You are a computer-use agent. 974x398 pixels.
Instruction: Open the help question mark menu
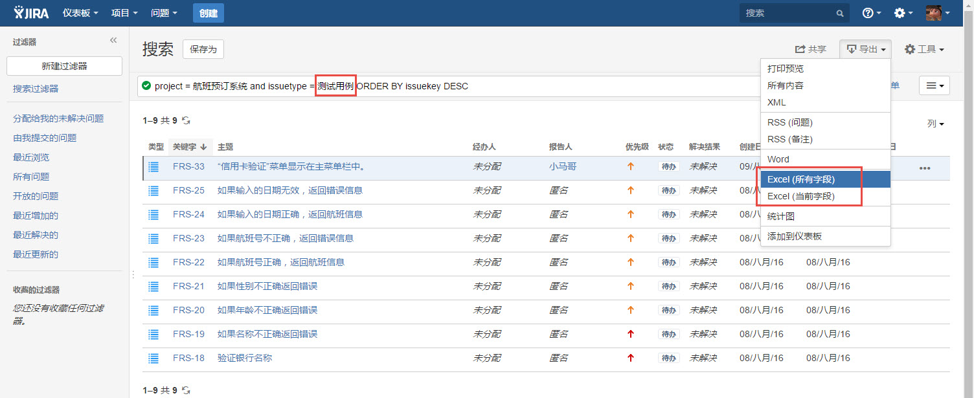click(872, 13)
